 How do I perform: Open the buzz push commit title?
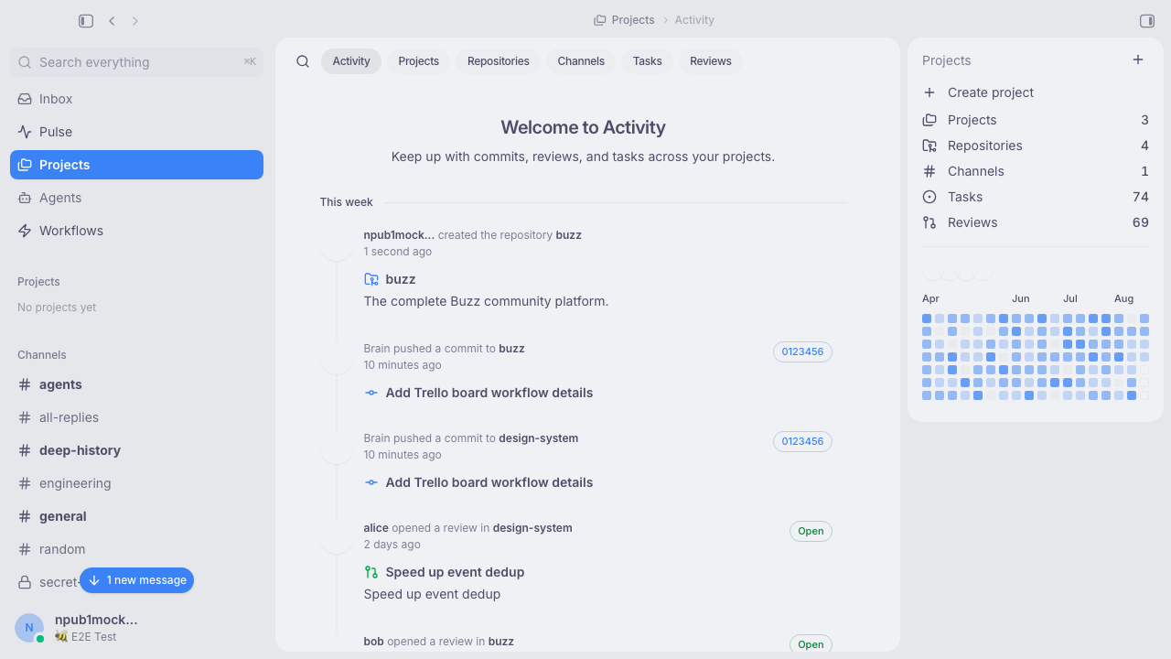(489, 393)
